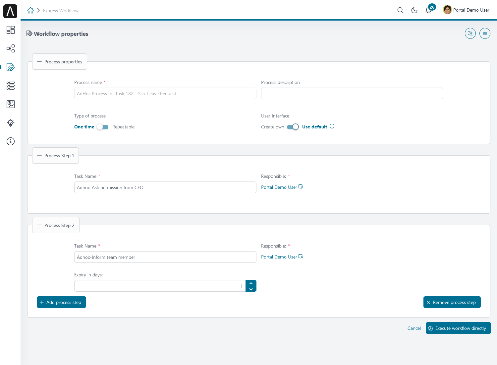The width and height of the screenshot is (497, 365).
Task: Toggle User Interface Create own/Use default switch
Action: tap(293, 127)
